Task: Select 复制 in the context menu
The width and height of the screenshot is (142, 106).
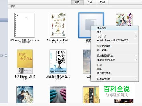Action: [115, 65]
